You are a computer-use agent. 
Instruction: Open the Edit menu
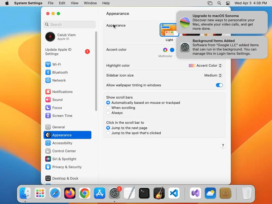point(62,3)
